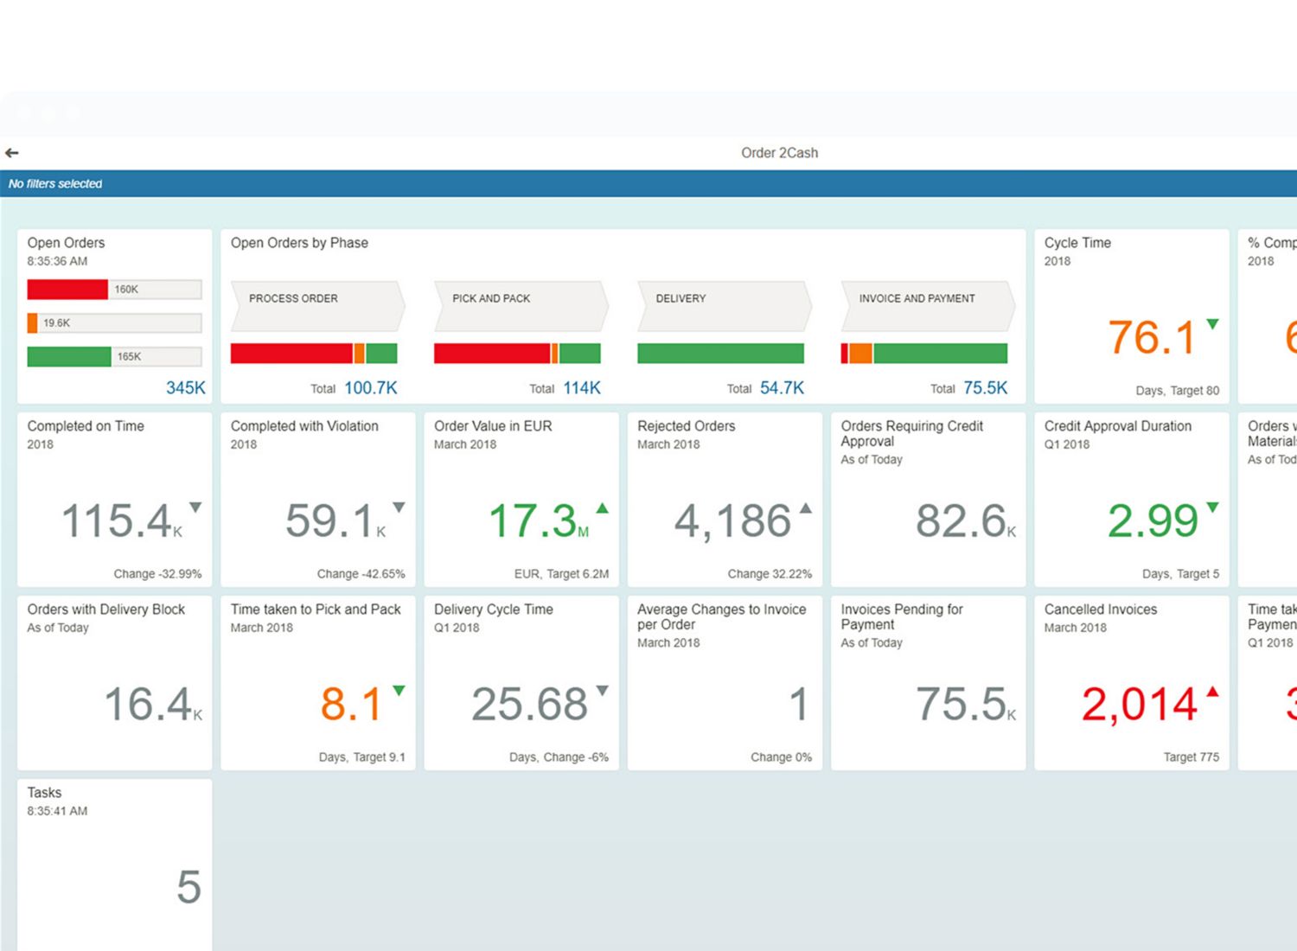Open the Orders with Delivery Block tile
Screen dimensions: 1297x951
pos(114,682)
